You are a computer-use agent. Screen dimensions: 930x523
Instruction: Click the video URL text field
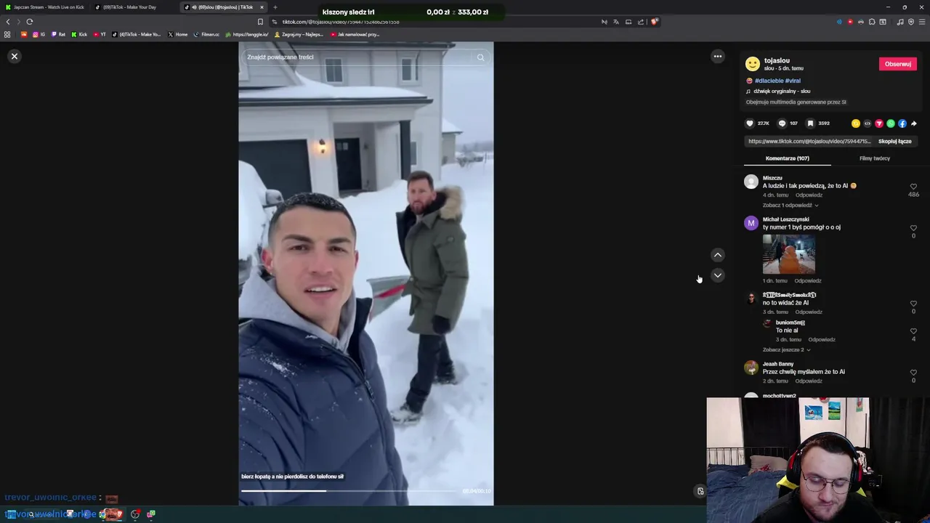tap(809, 142)
